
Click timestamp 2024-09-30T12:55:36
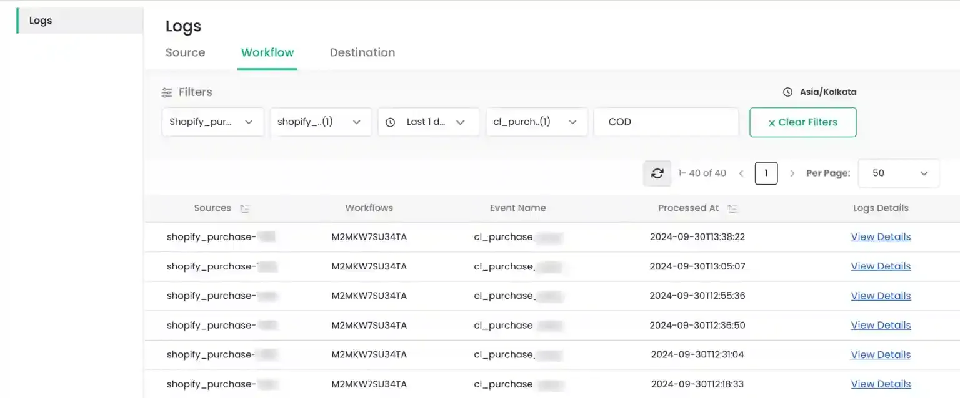[x=697, y=296]
